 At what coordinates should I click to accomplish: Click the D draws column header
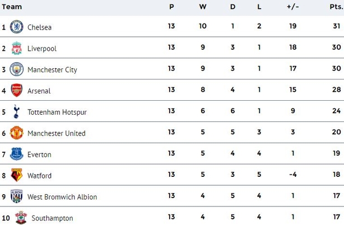coord(233,7)
